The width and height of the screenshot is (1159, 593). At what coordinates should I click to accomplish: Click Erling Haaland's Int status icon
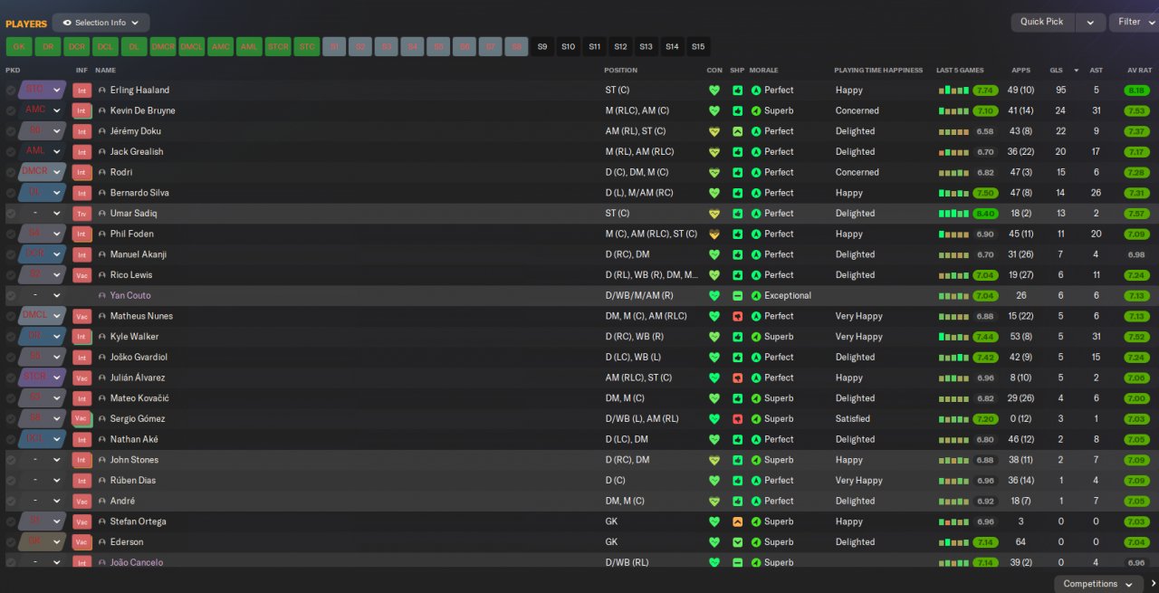pos(81,91)
